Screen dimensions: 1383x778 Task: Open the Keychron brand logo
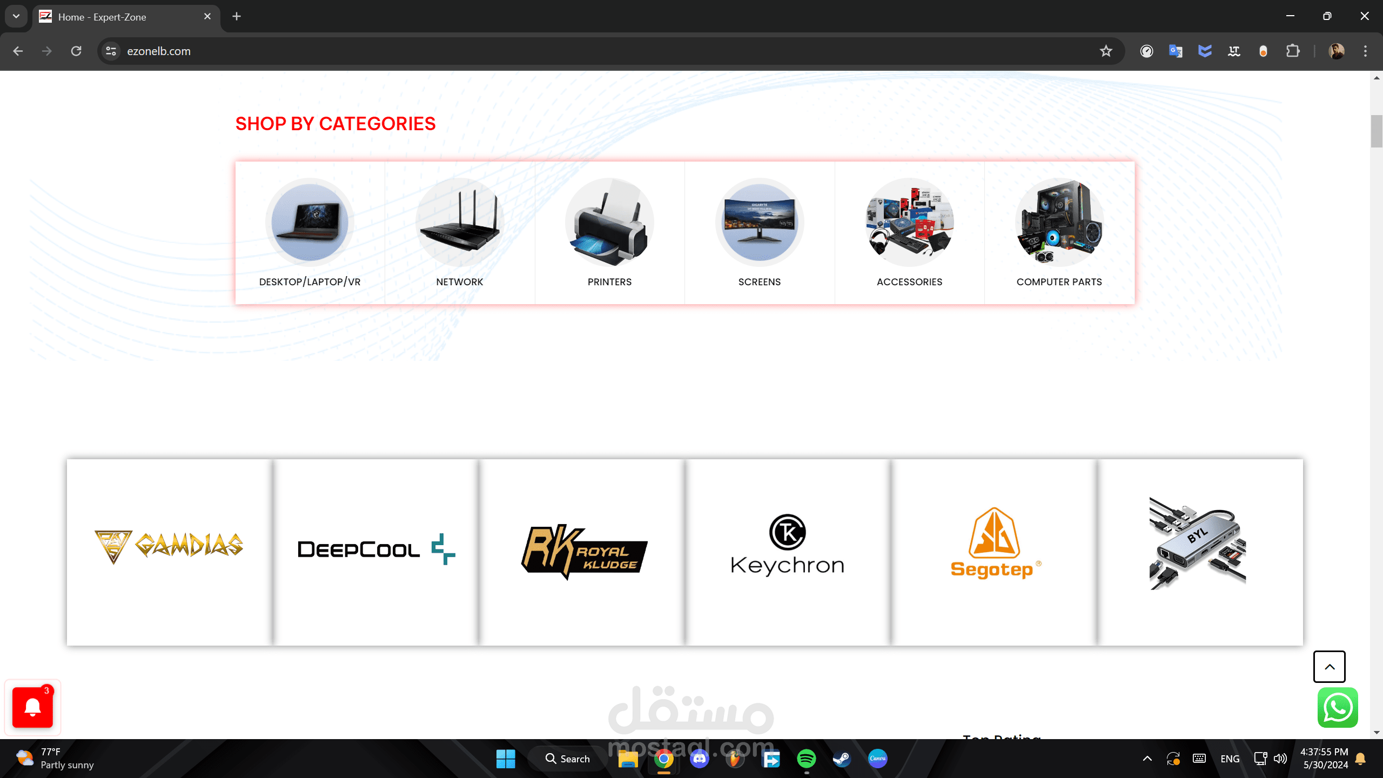[x=788, y=545]
